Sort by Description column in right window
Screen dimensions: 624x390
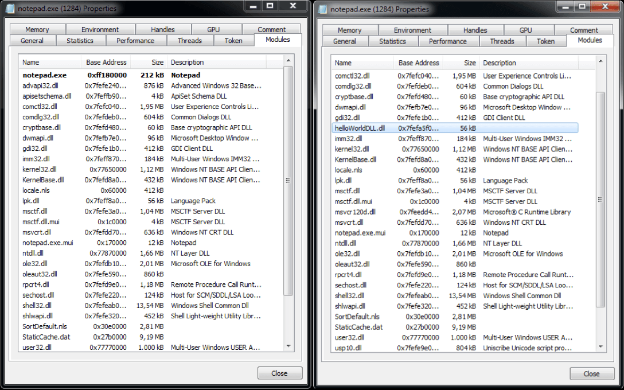pyautogui.click(x=529, y=63)
